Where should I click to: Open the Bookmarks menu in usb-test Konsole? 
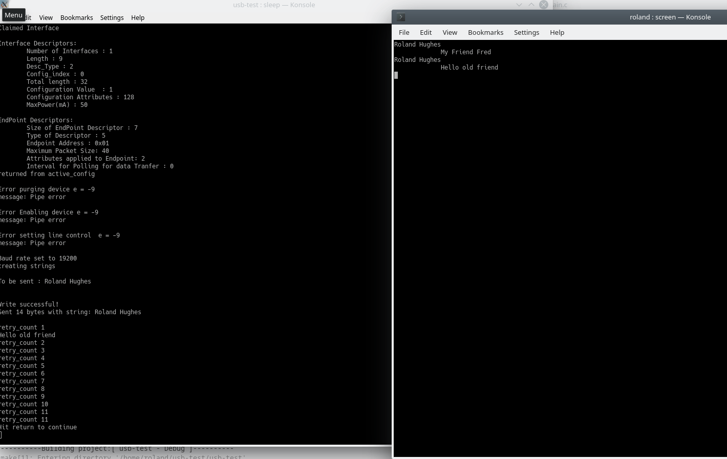(76, 17)
